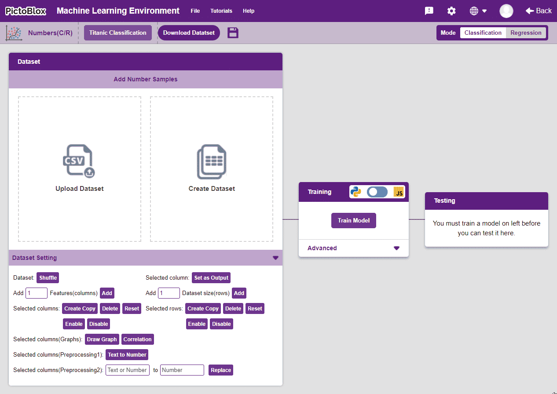
Task: Expand the Advanced training section
Action: click(x=396, y=248)
